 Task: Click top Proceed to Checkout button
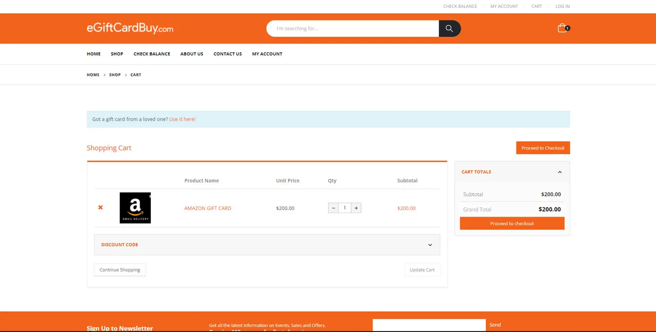[543, 148]
